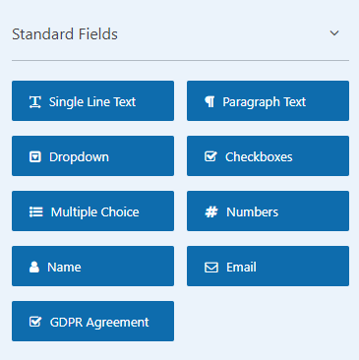The height and width of the screenshot is (360, 359).
Task: Add a Paragraph Text field
Action: pyautogui.click(x=268, y=101)
